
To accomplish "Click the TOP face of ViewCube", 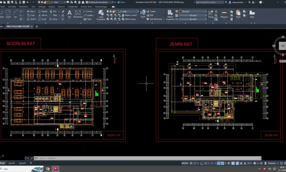I will (282, 46).
